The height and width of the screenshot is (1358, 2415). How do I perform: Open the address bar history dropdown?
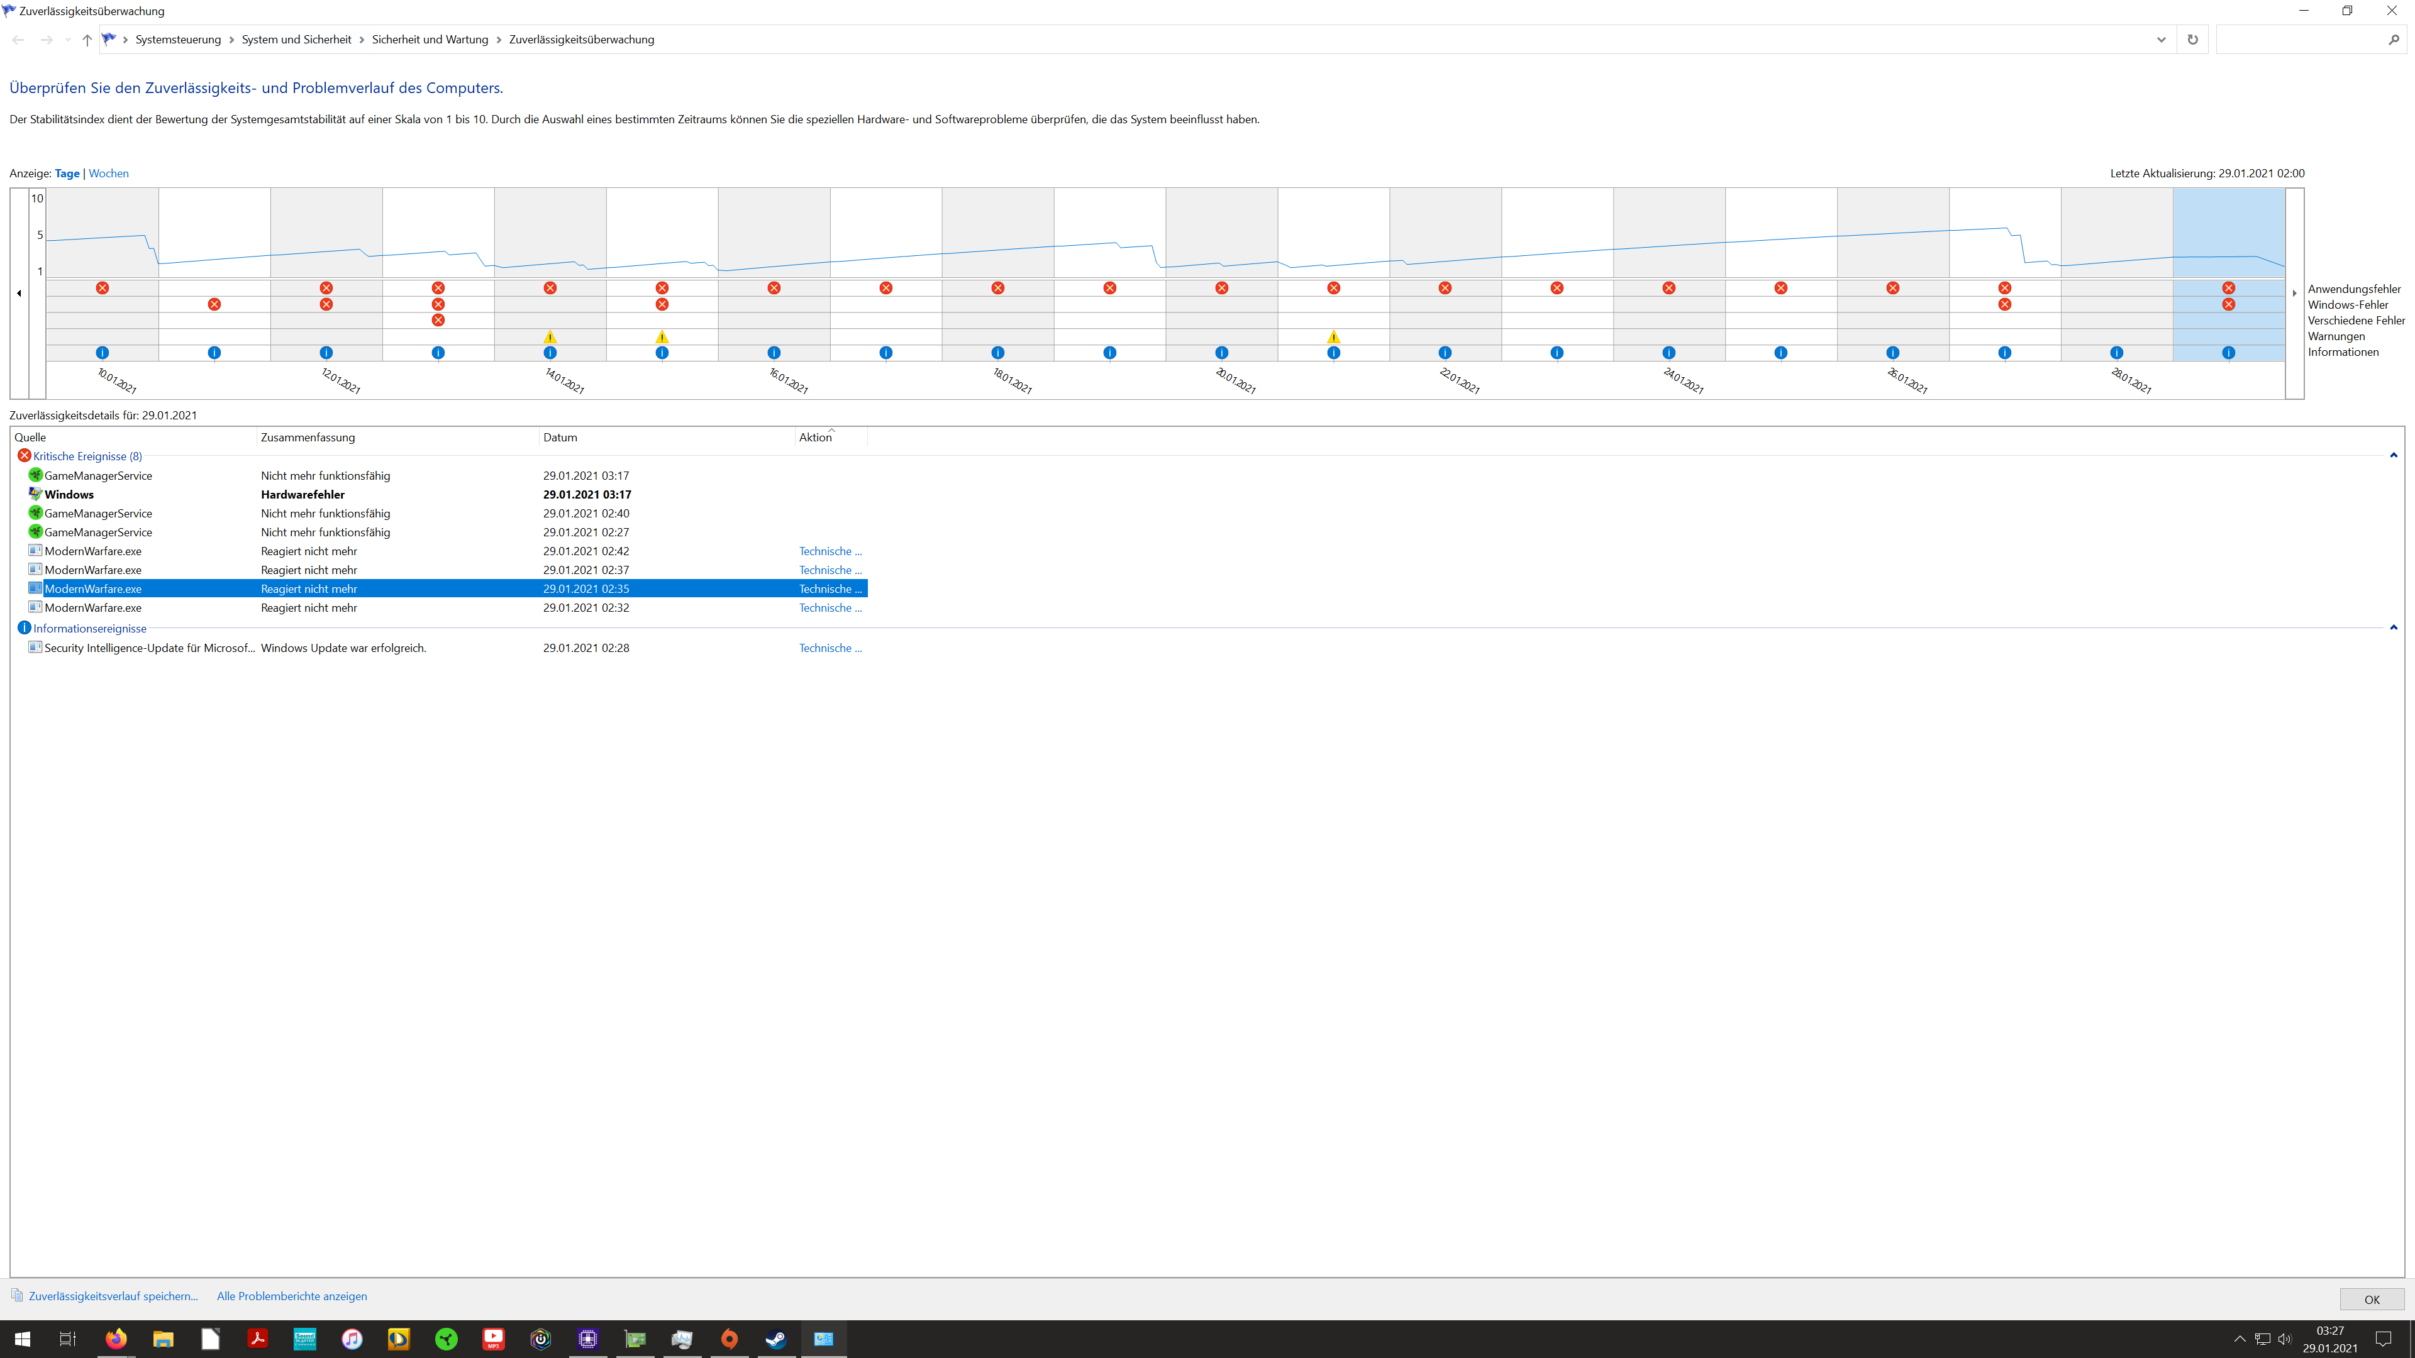click(2161, 40)
